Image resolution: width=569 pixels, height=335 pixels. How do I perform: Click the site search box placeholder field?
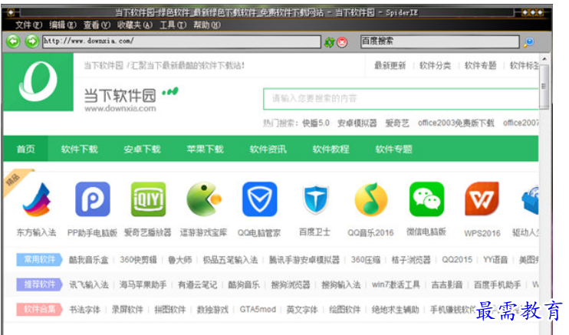pyautogui.click(x=401, y=98)
